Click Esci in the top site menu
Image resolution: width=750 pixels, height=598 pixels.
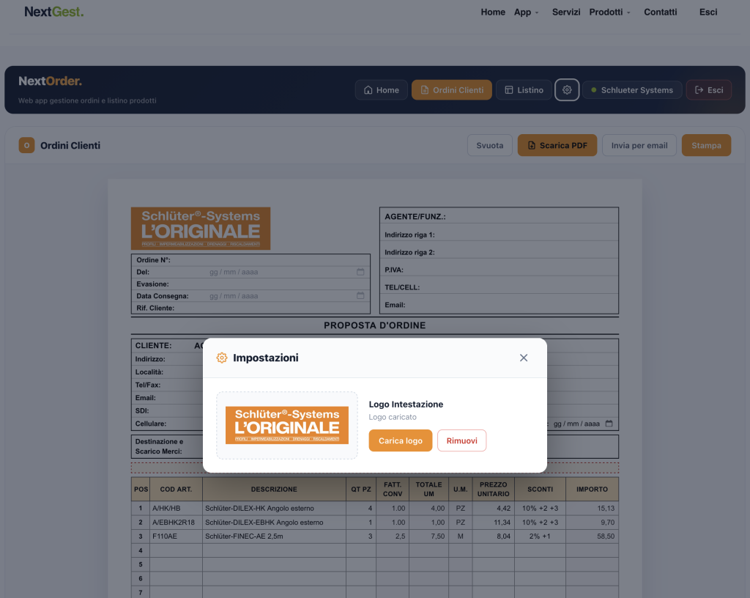[708, 12]
